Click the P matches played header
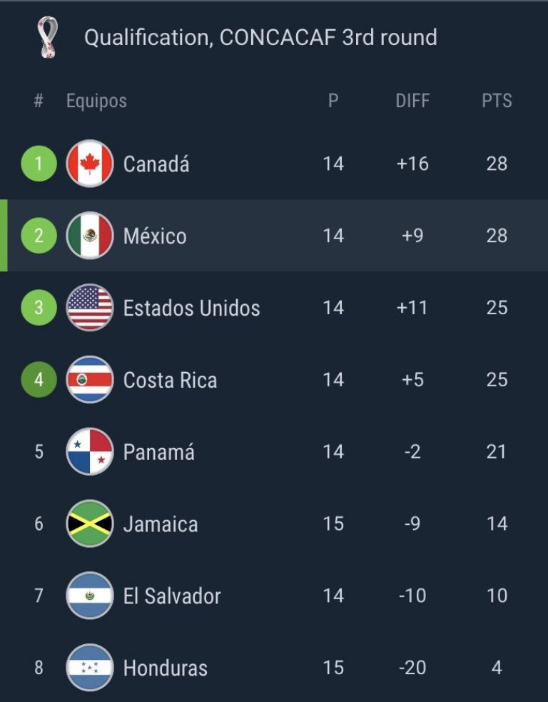This screenshot has width=548, height=702. point(333,101)
